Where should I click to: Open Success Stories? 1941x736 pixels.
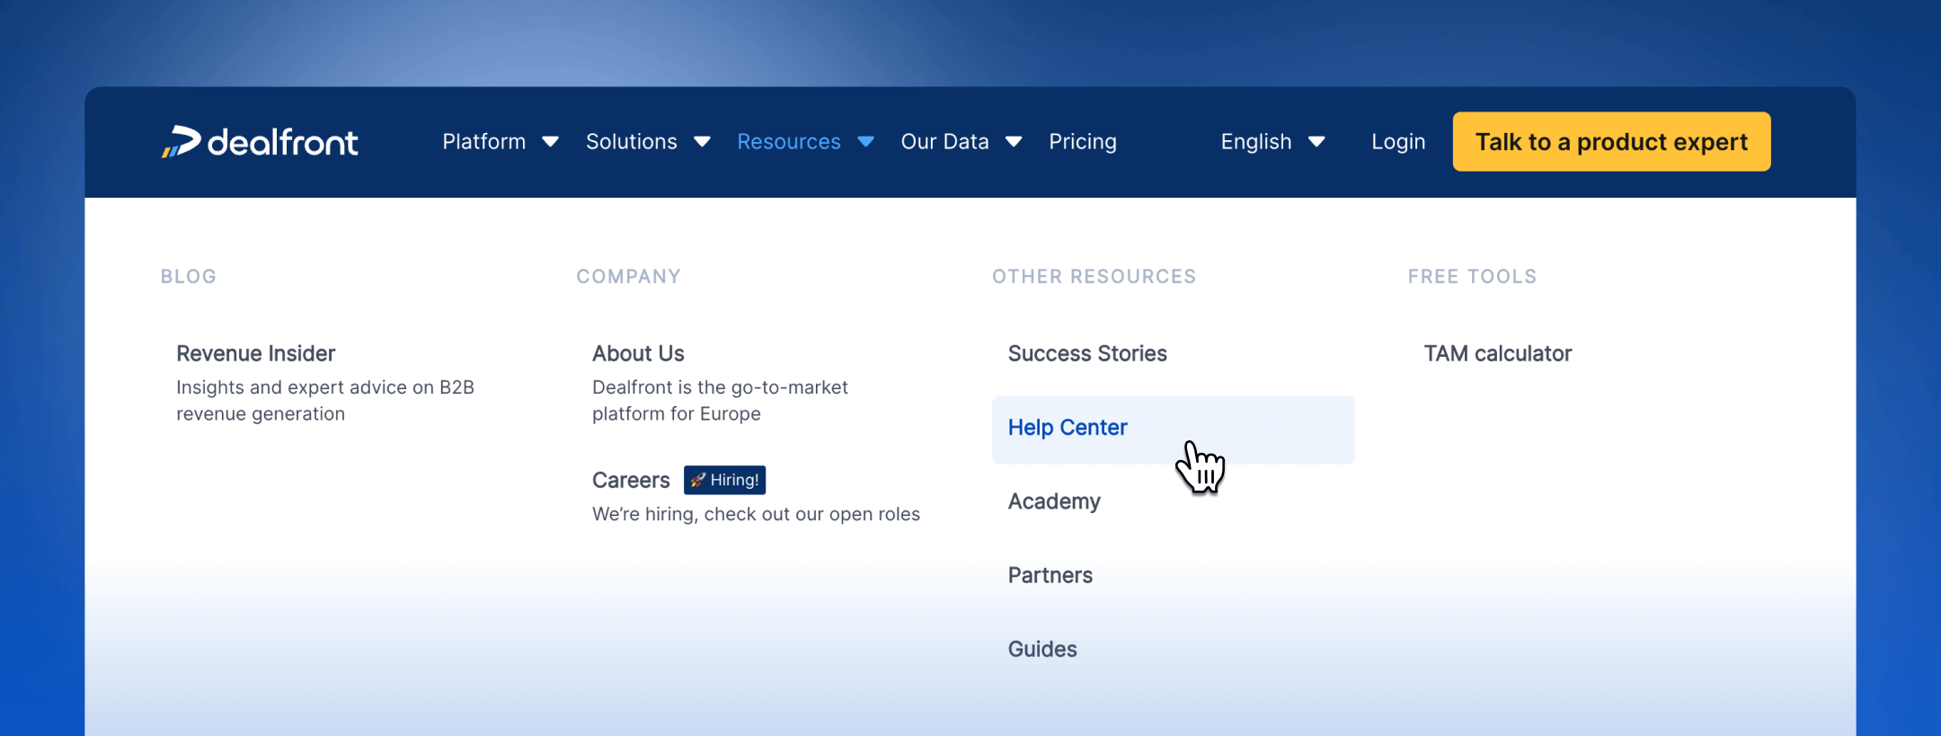[1087, 354]
